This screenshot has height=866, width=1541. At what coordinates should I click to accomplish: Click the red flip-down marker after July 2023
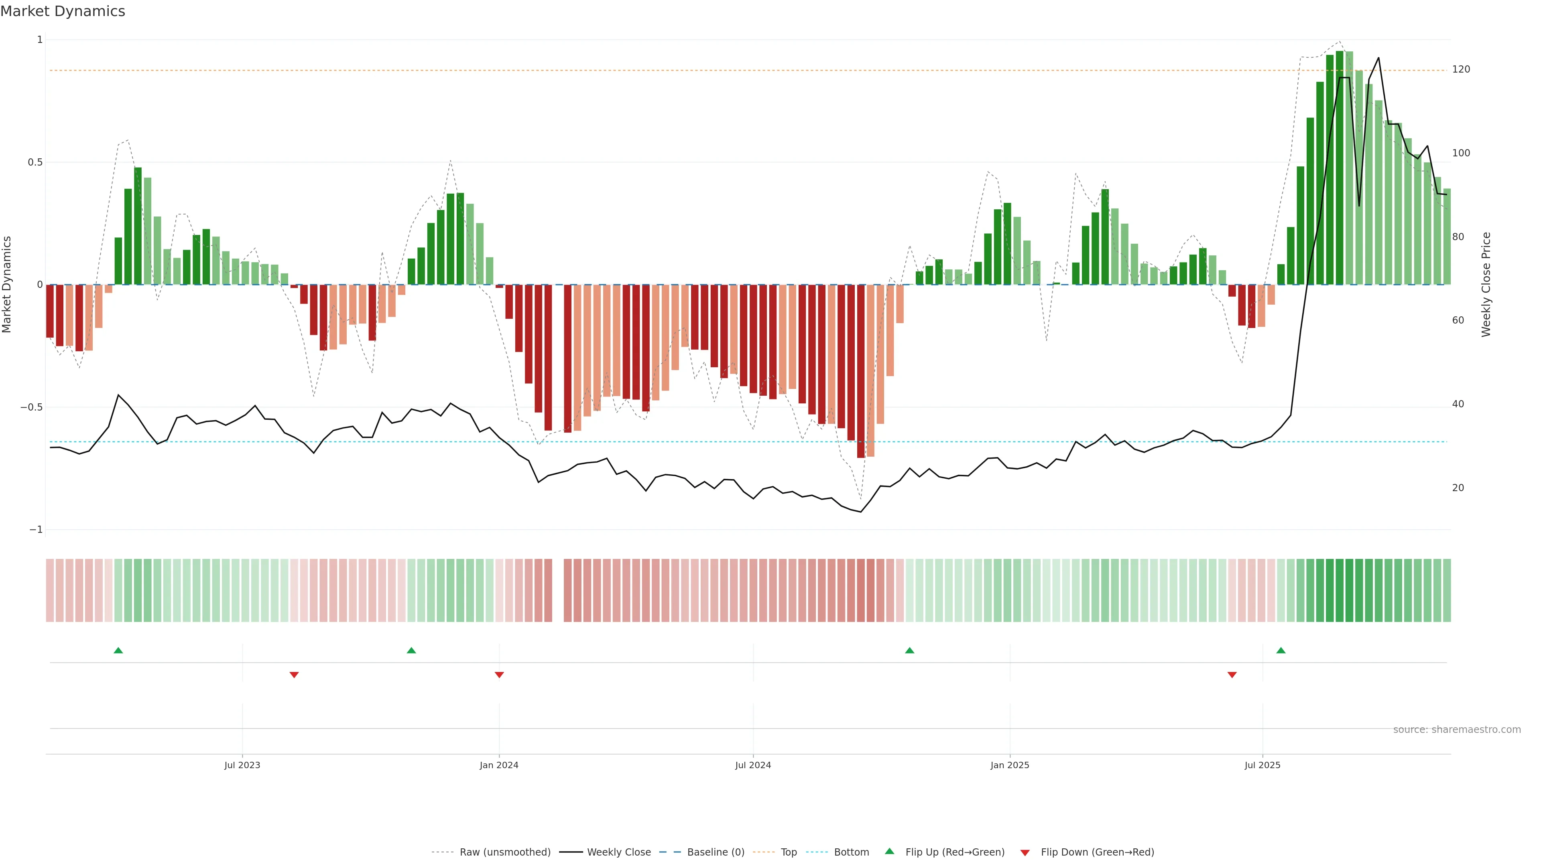(x=294, y=675)
